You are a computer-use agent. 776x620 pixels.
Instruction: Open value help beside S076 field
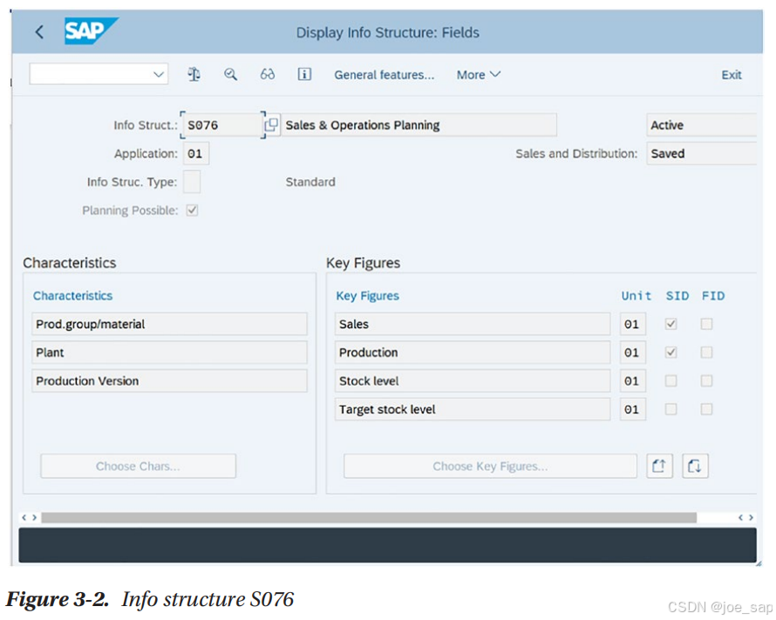270,125
